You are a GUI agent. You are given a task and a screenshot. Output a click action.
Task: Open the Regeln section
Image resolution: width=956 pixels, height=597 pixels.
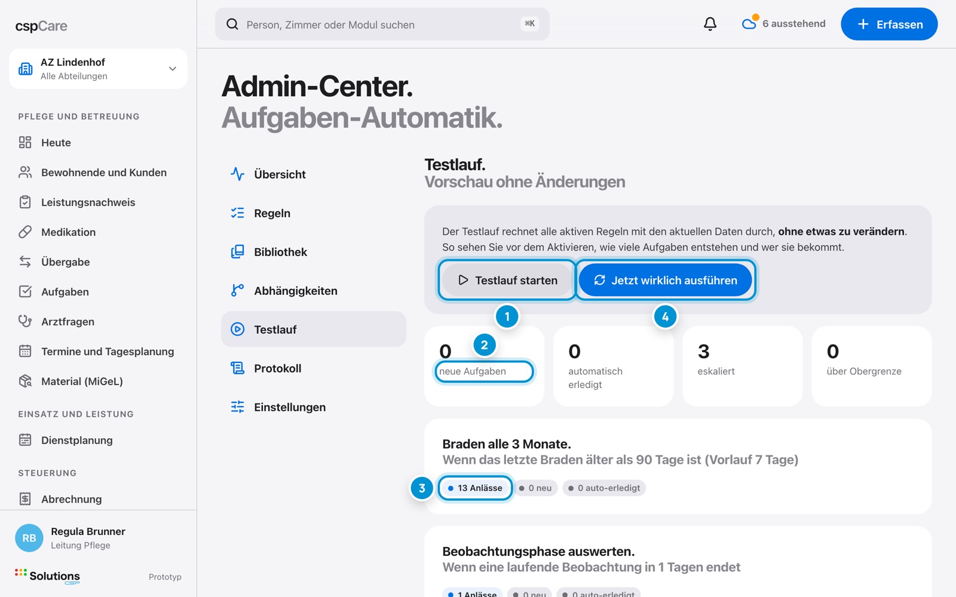314,213
